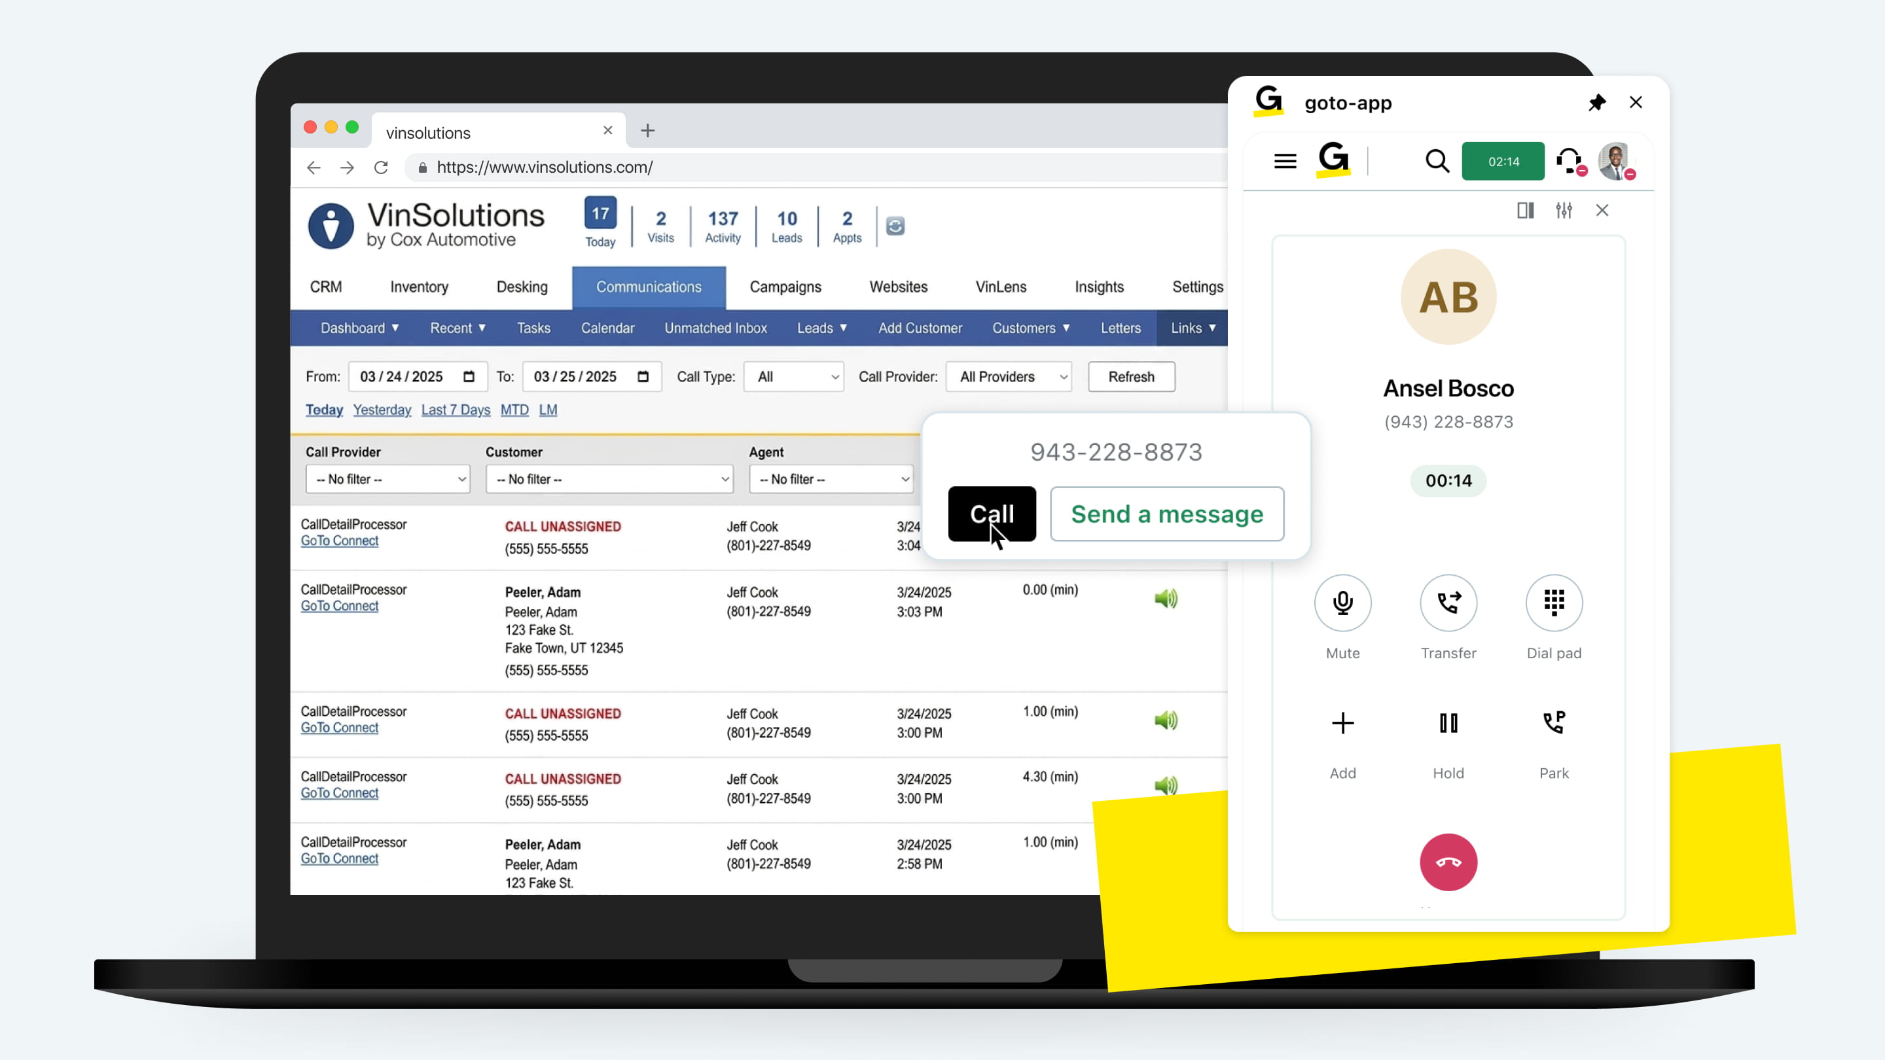This screenshot has width=1885, height=1060.
Task: Open the Insights tab
Action: [x=1098, y=287]
